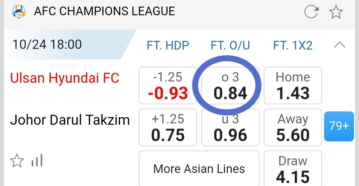Click the AFC Champions League logo
Screen dimensions: 359x186
(x=19, y=12)
